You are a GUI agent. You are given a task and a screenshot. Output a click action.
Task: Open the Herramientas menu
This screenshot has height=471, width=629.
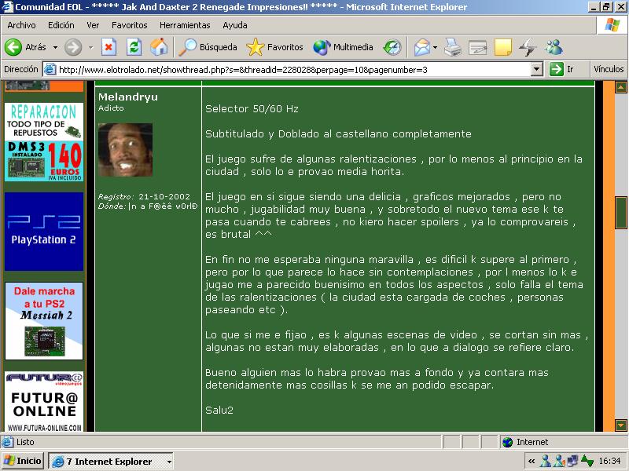[185, 25]
